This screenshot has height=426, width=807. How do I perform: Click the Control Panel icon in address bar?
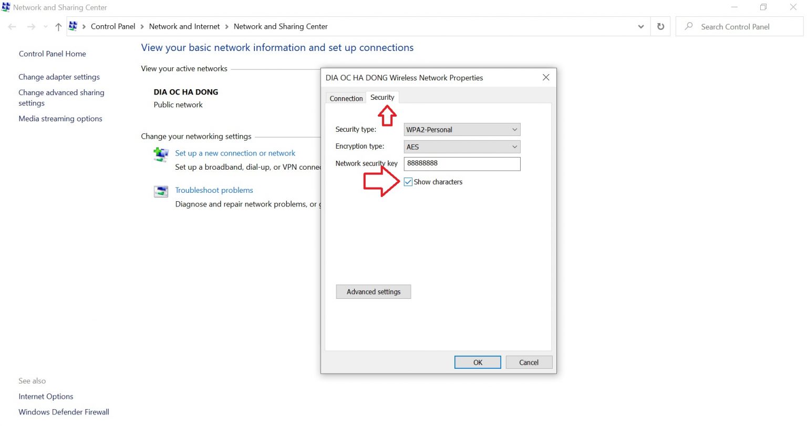click(x=73, y=26)
